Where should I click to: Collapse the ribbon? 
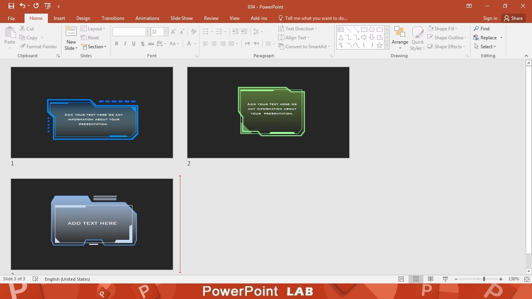point(526,56)
